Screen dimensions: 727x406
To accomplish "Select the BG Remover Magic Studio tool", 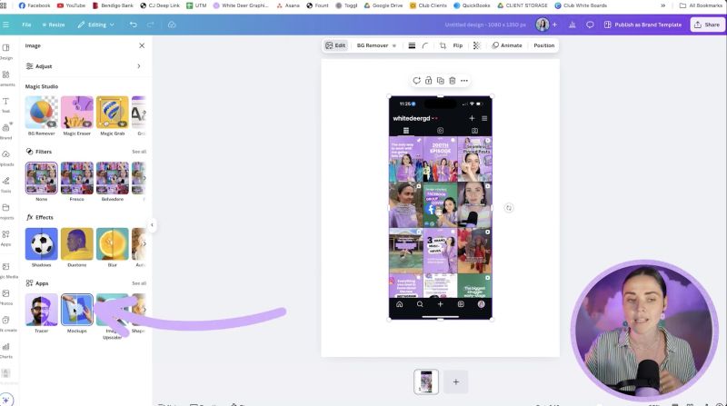I will [x=41, y=116].
